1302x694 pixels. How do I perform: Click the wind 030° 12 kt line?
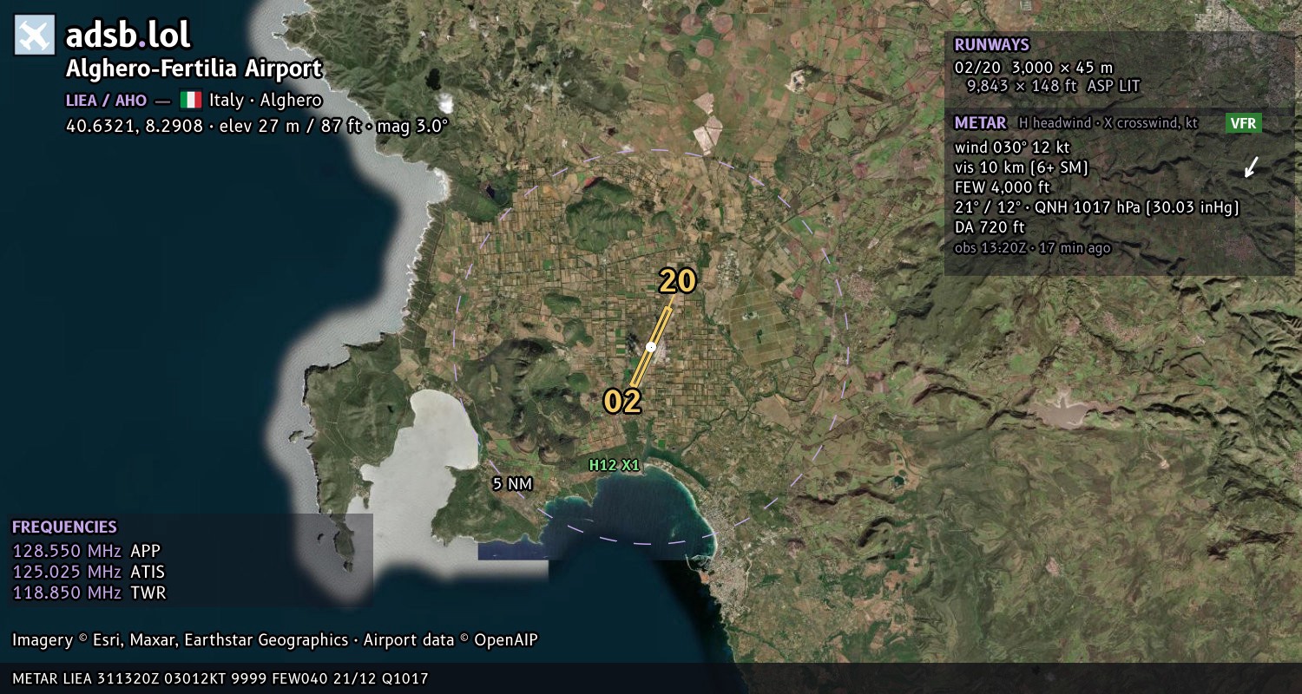pyautogui.click(x=1012, y=147)
